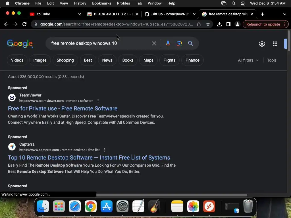Search by image with Google Lens
The image size is (291, 218).
tap(179, 43)
